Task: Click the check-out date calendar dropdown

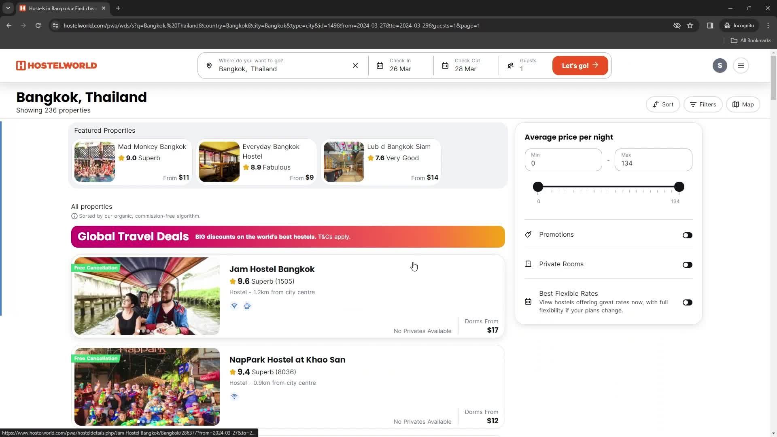Action: pos(469,65)
